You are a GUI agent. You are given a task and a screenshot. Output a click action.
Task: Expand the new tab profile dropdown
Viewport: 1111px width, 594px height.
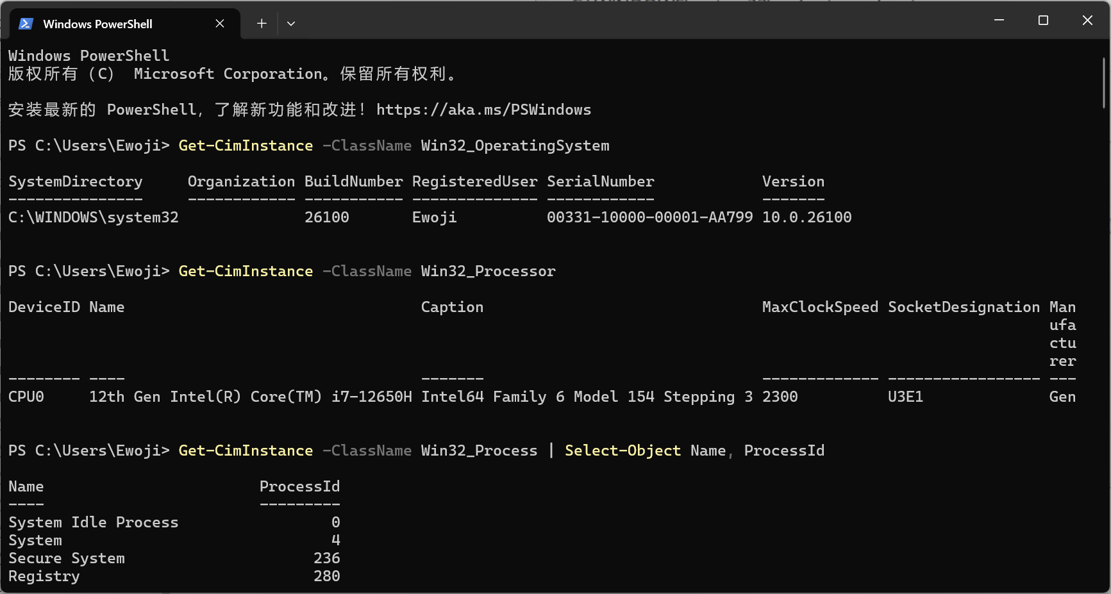(x=291, y=24)
